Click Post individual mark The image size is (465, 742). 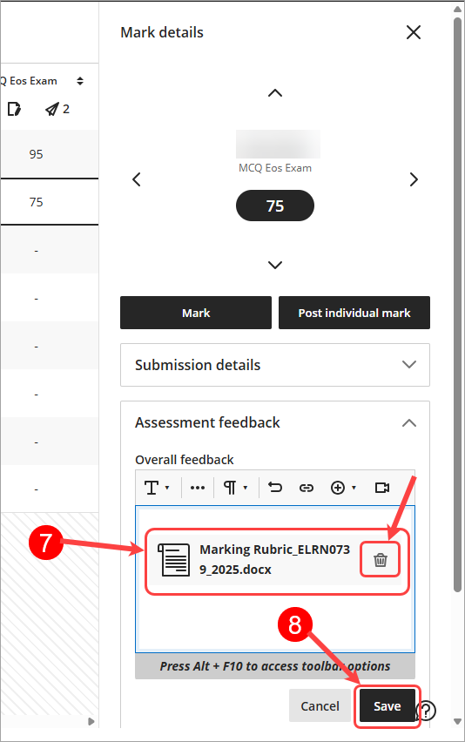[x=354, y=313]
